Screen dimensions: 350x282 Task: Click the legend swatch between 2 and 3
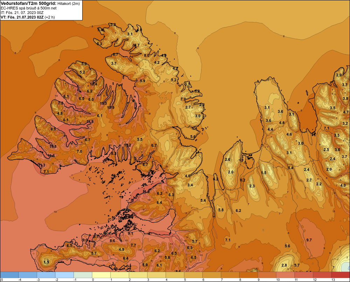click(138, 275)
